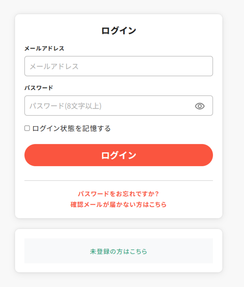The width and height of the screenshot is (244, 287).
Task: Check the ログイン状態を記憶する checkbox
Action: (x=27, y=128)
